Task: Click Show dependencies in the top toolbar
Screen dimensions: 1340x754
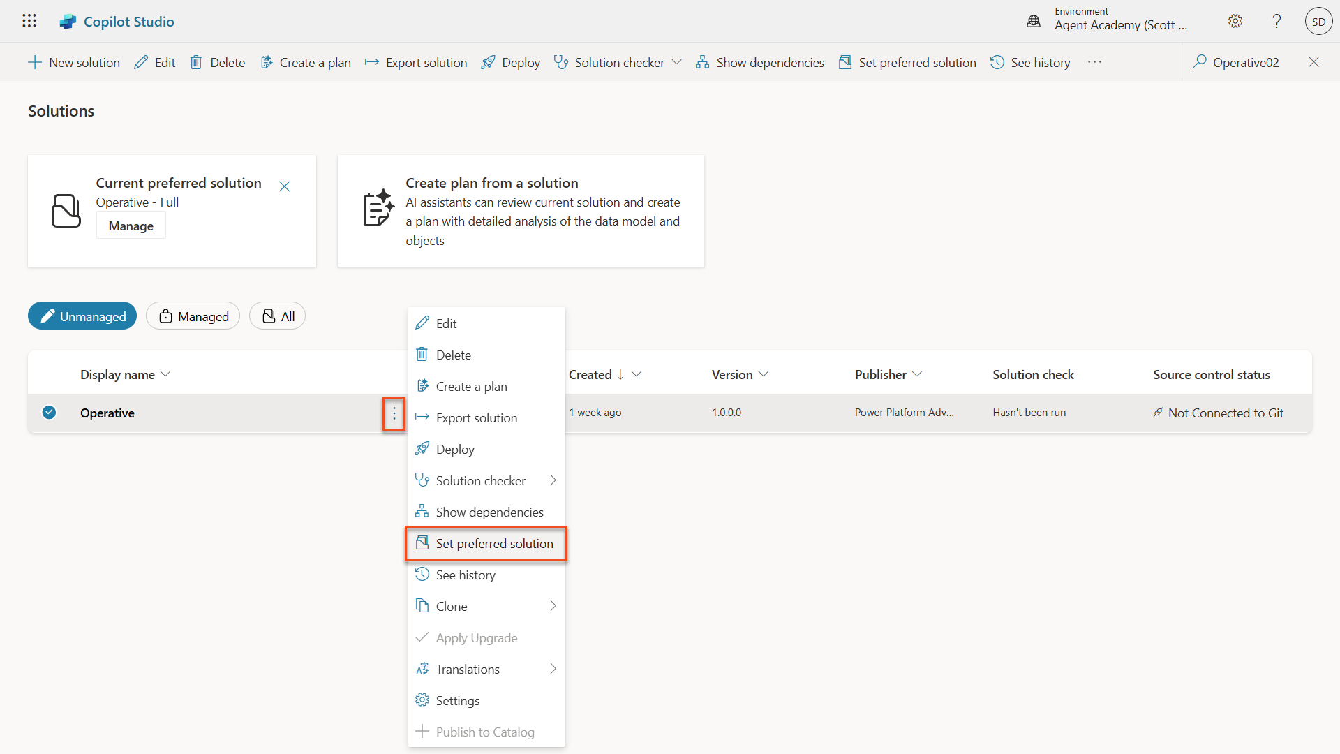Action: (760, 63)
